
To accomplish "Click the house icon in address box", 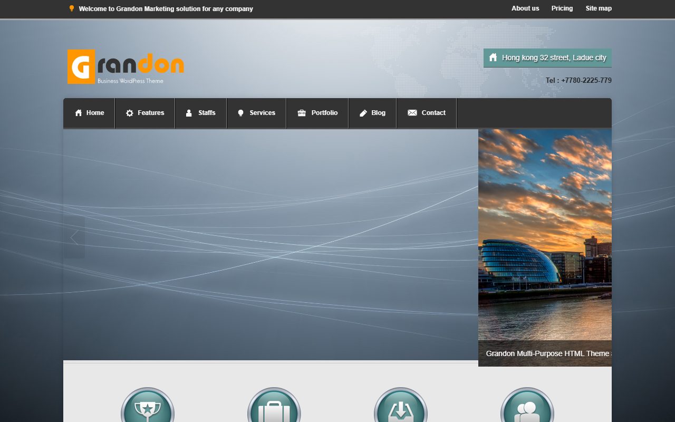I will pos(493,57).
